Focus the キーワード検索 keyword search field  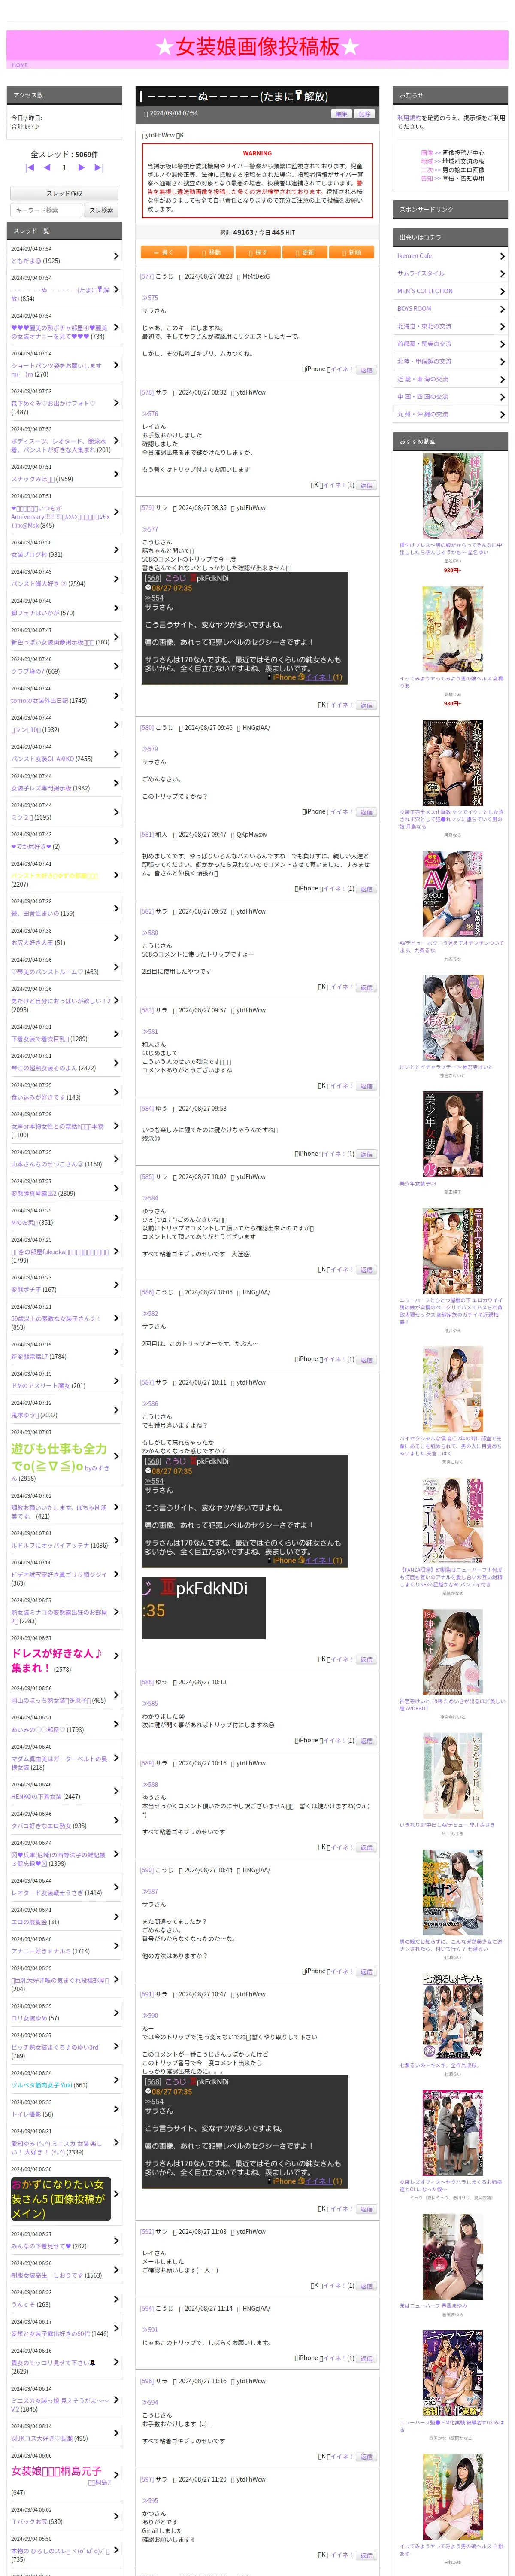(x=46, y=210)
